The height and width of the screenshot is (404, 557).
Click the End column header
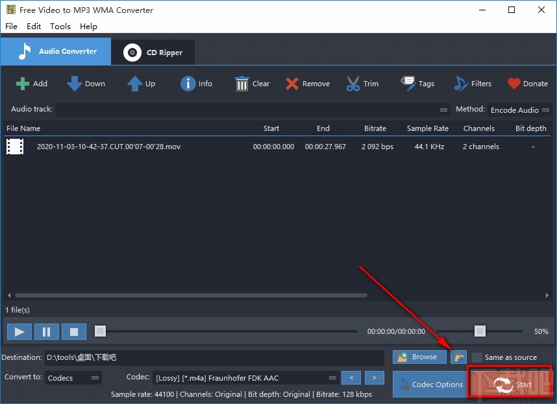(x=323, y=128)
